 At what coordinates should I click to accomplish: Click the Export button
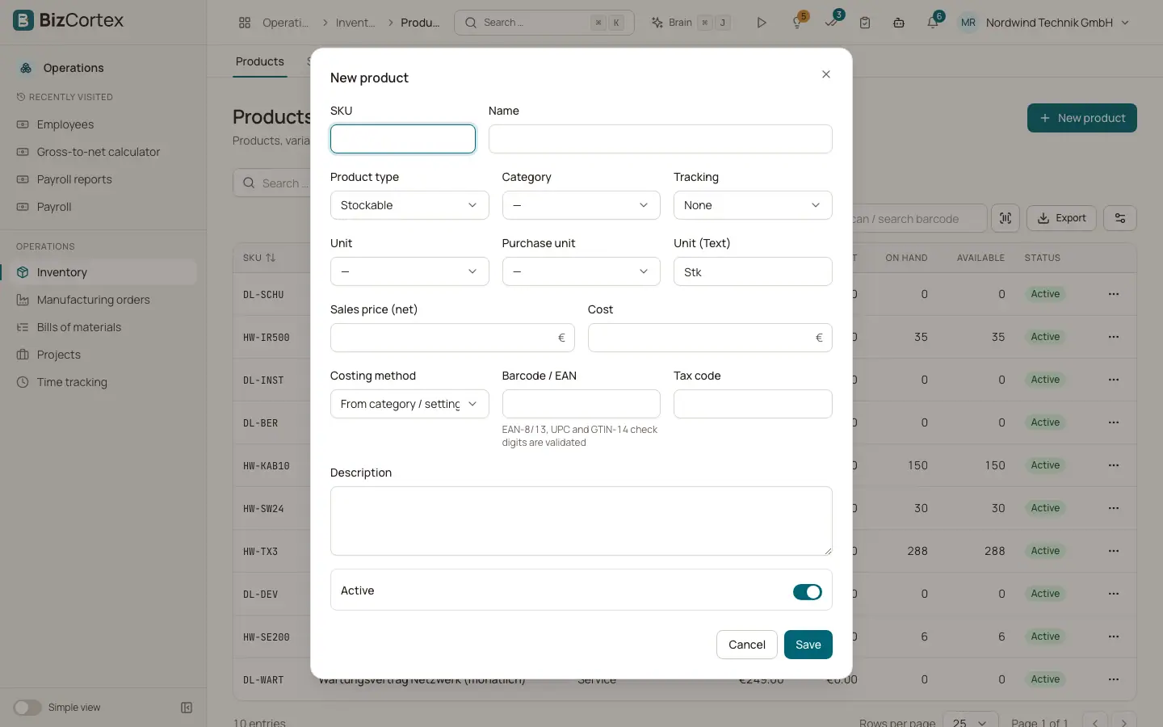(1061, 218)
